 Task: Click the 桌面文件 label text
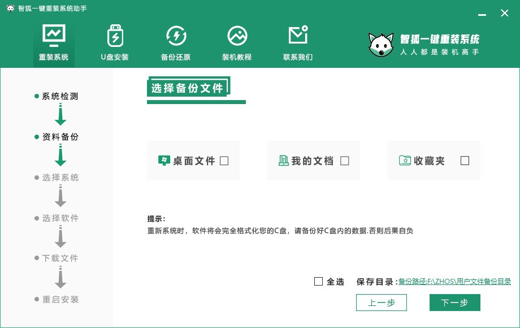[x=194, y=161]
